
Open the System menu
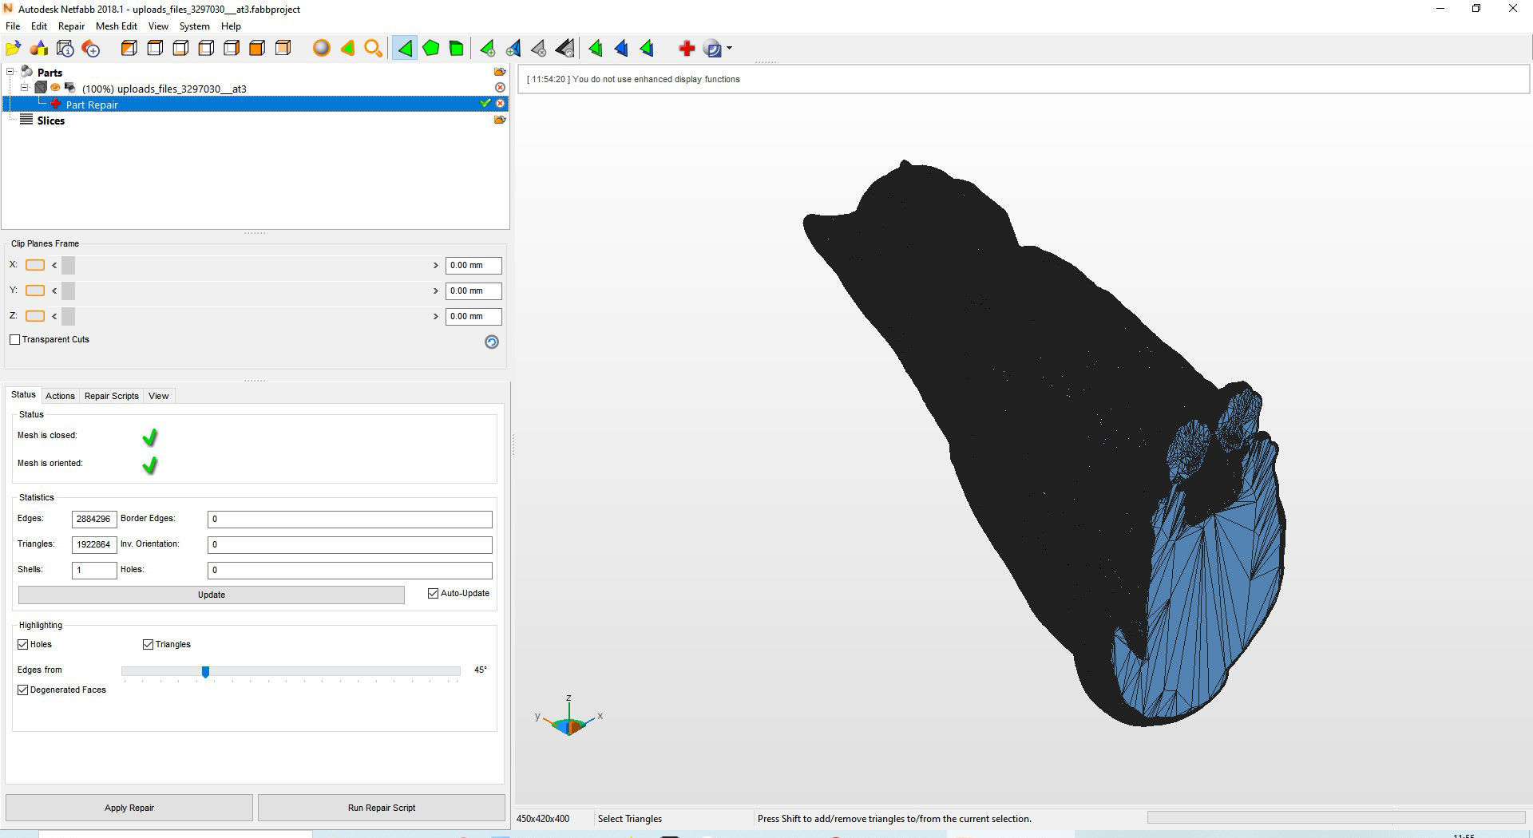[x=194, y=26]
